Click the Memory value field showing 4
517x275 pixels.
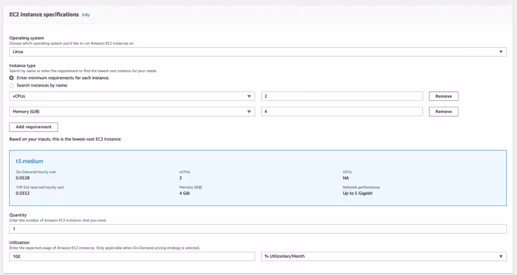(x=342, y=111)
